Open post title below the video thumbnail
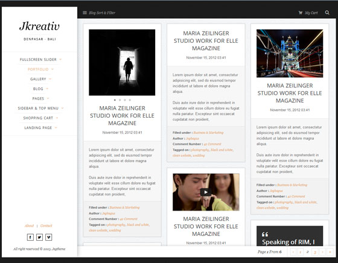This screenshot has width=338, height=263. (x=206, y=226)
